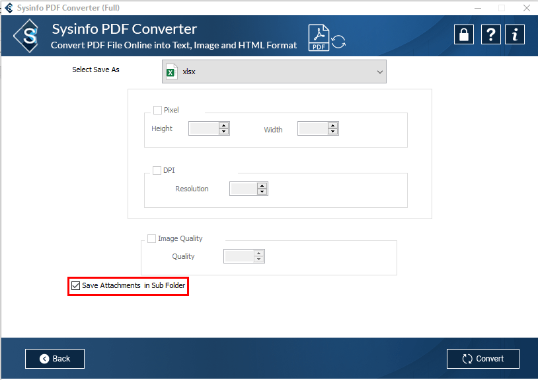
Task: Click the lock activation icon
Action: point(464,34)
